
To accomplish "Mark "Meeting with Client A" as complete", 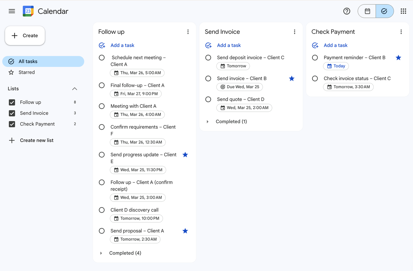I will pyautogui.click(x=102, y=106).
